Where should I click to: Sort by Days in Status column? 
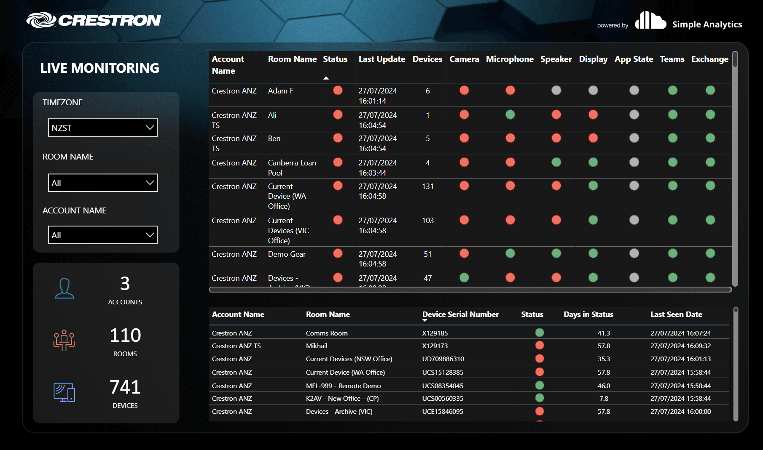(588, 314)
